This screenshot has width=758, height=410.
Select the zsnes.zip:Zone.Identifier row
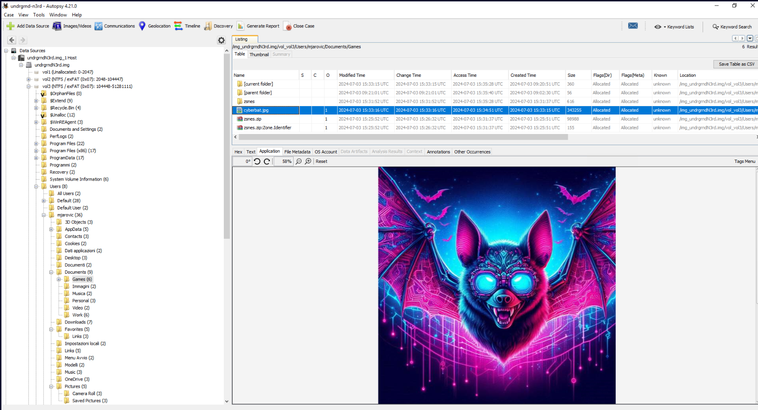tap(495, 128)
